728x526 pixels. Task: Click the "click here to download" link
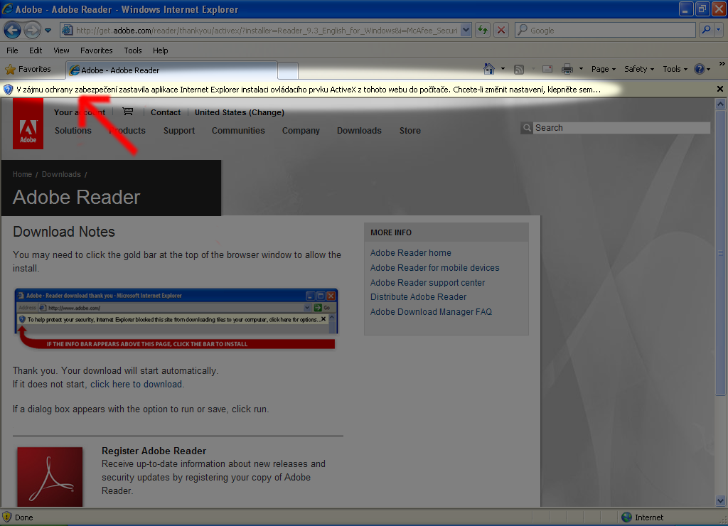pos(136,385)
